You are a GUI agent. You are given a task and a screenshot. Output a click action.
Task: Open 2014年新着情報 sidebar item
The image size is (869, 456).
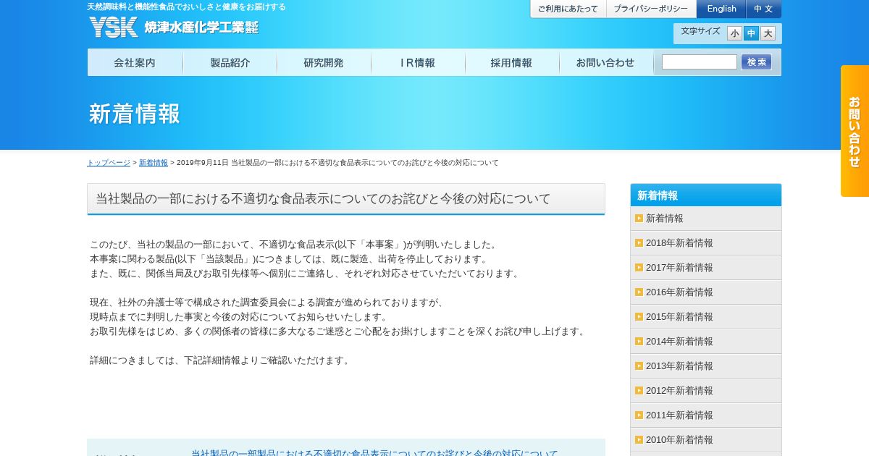point(706,342)
